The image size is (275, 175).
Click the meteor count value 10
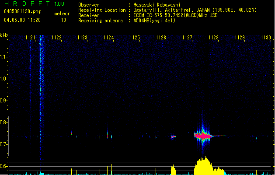63,20
